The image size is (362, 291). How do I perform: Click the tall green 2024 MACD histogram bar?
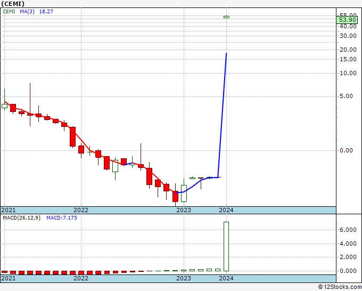[226, 246]
